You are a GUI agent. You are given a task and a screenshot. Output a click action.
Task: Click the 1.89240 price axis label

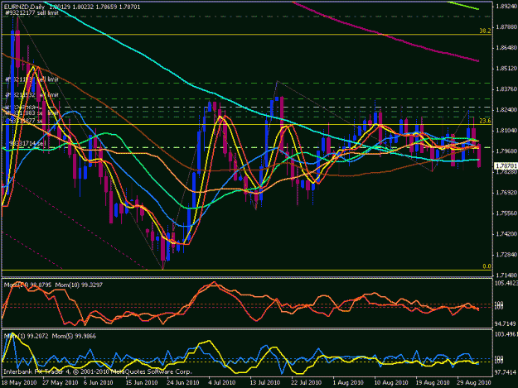point(506,7)
